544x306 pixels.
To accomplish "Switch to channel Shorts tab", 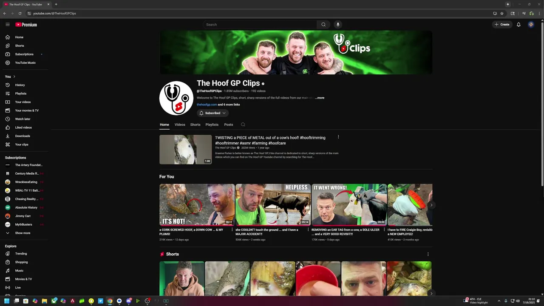I will point(195,125).
